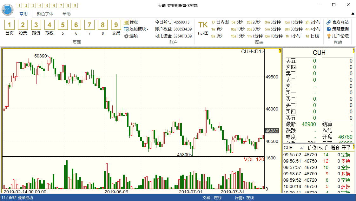Switch to the 颜色字体 tab

click(45, 14)
